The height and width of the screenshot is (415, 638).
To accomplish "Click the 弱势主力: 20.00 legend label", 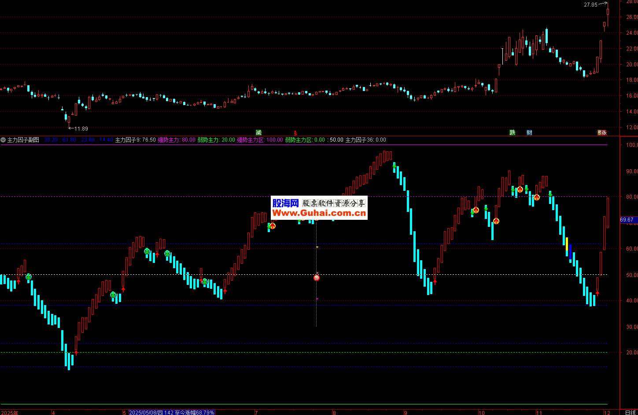I will click(216, 140).
